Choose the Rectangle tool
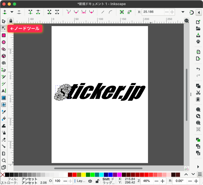The image size is (203, 185). click(x=4, y=35)
